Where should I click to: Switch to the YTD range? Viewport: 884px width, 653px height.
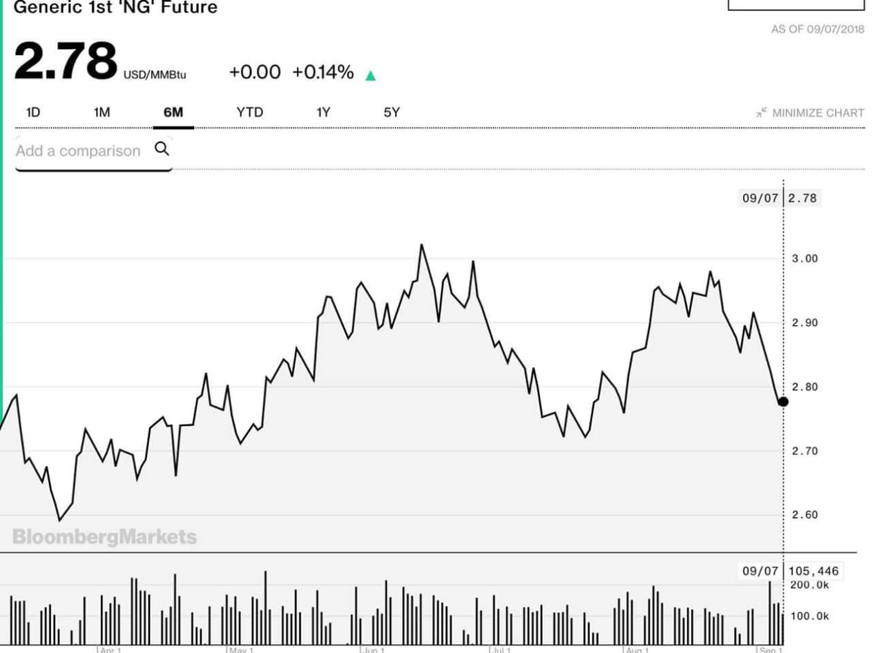(249, 113)
